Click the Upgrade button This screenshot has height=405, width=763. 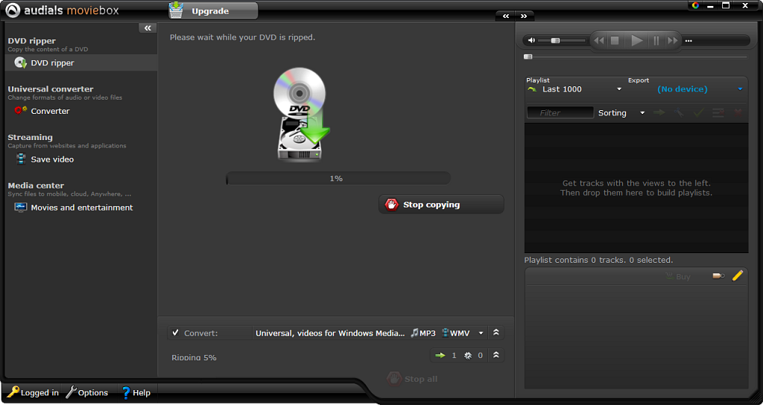pos(213,10)
